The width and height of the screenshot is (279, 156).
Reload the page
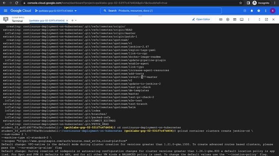coord(17,3)
